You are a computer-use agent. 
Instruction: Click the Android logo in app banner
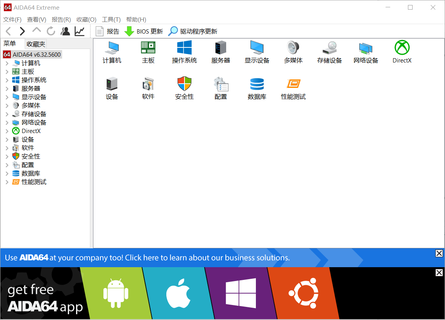coord(116,293)
